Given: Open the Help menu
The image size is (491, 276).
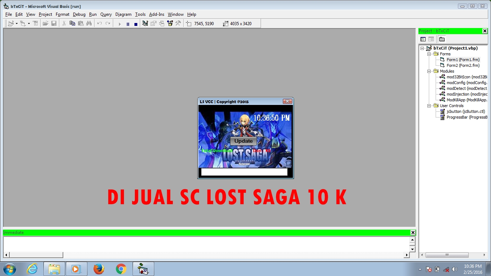Looking at the screenshot, I should 192,14.
